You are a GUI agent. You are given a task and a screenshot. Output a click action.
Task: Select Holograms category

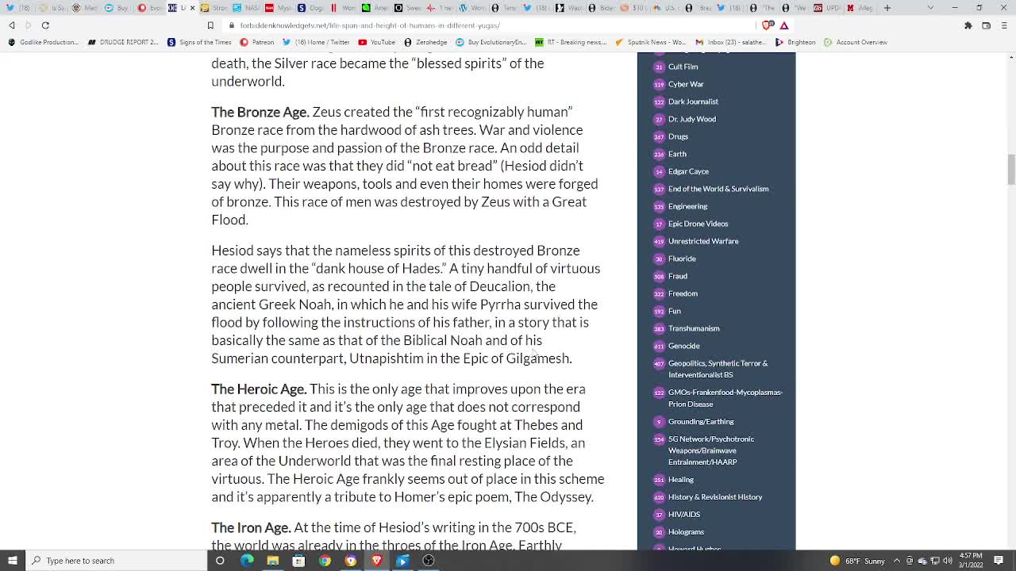pos(686,532)
